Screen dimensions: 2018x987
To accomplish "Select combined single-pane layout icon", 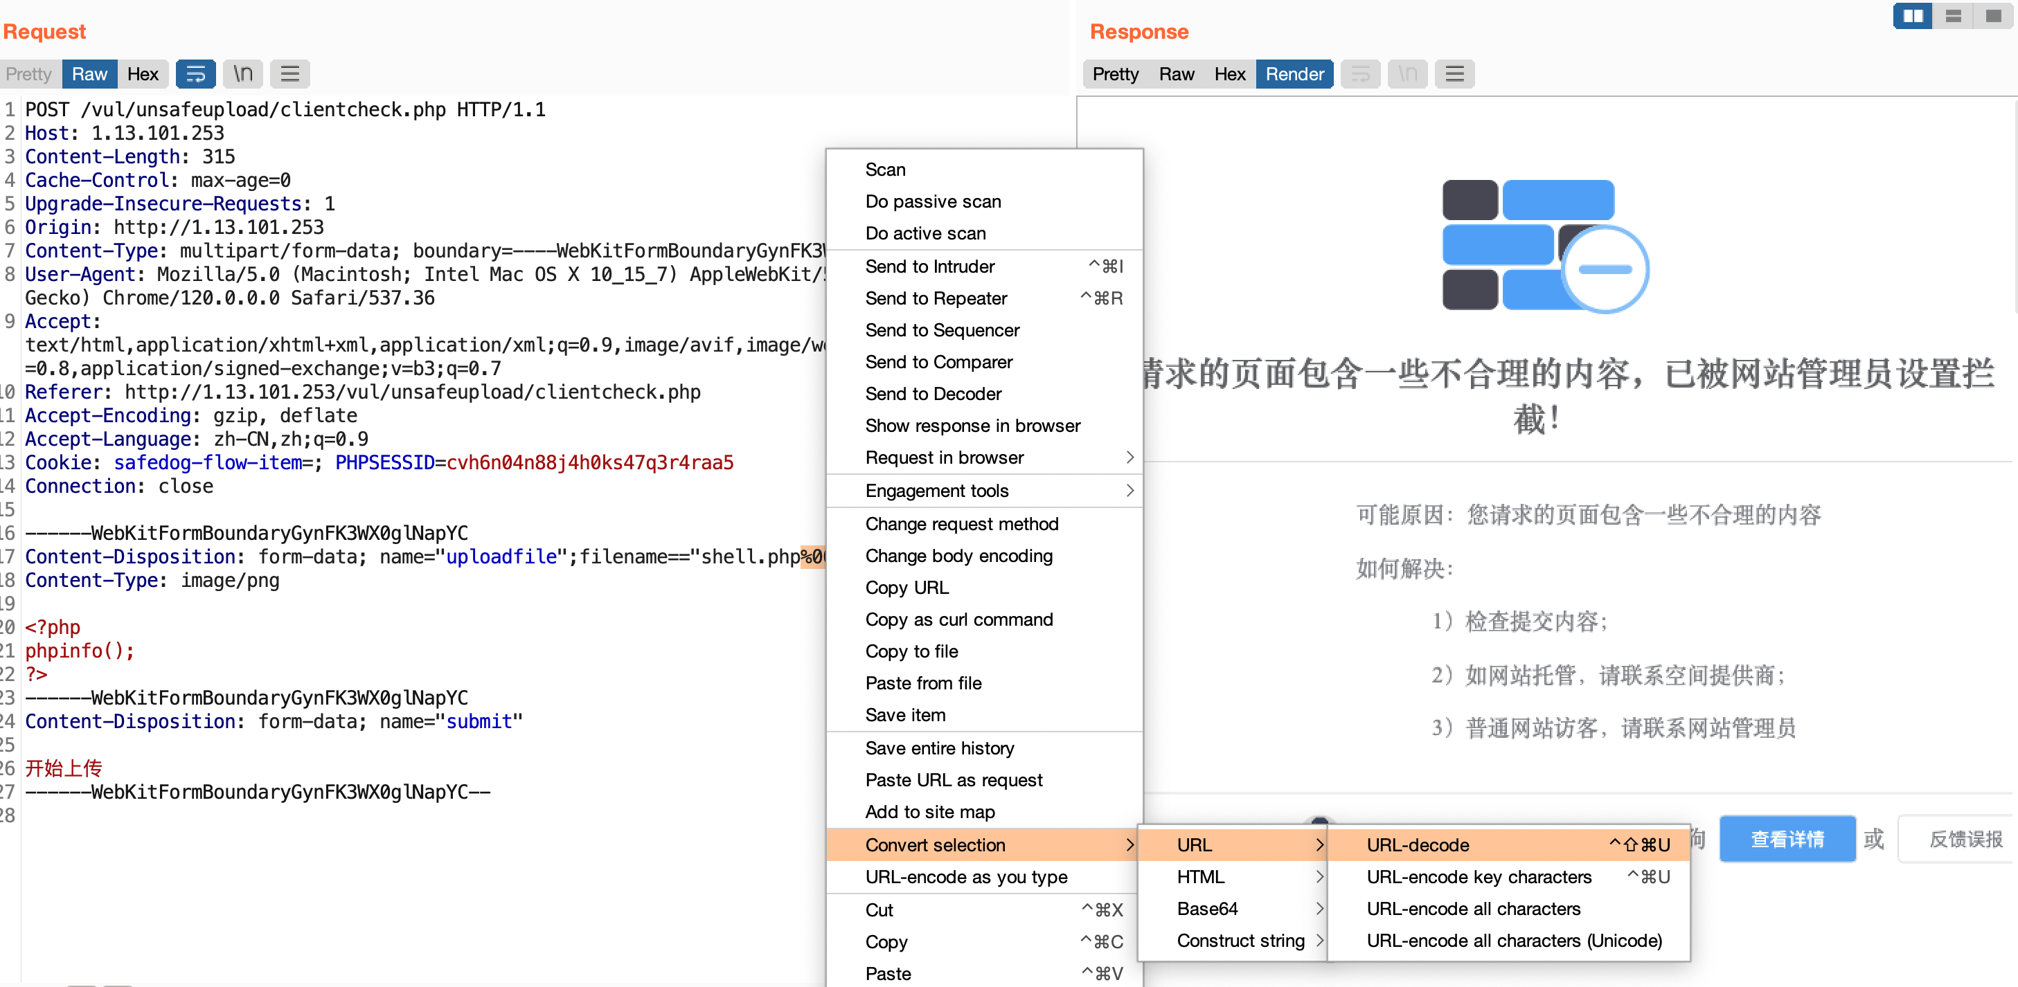I will tap(1993, 16).
